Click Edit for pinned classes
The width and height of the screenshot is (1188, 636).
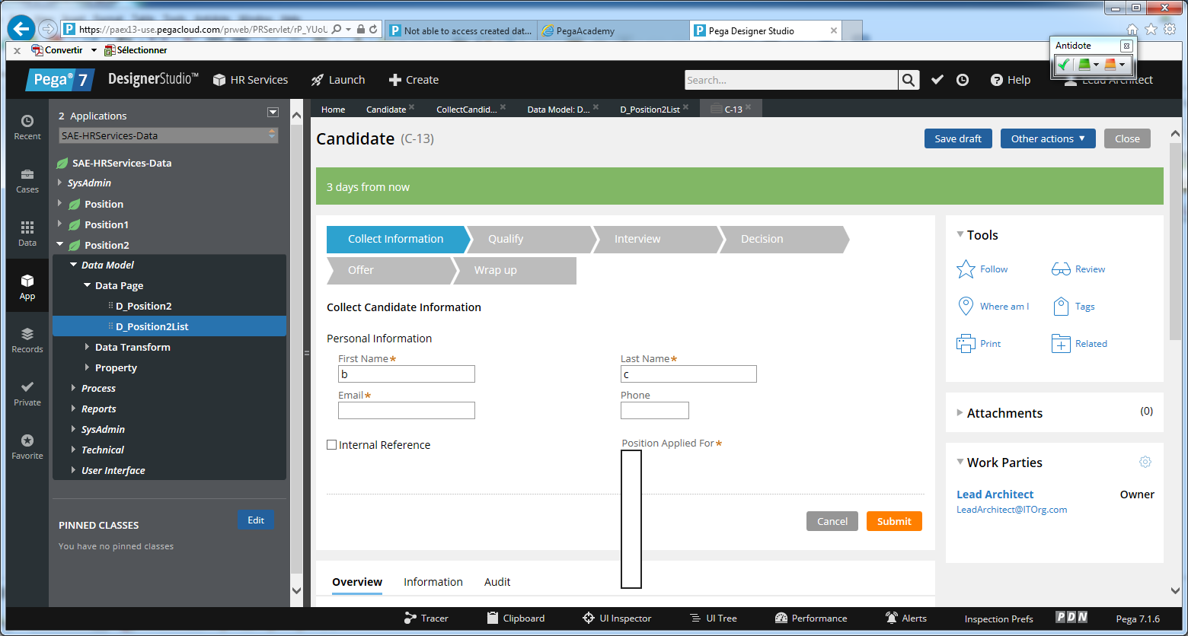[x=256, y=520]
